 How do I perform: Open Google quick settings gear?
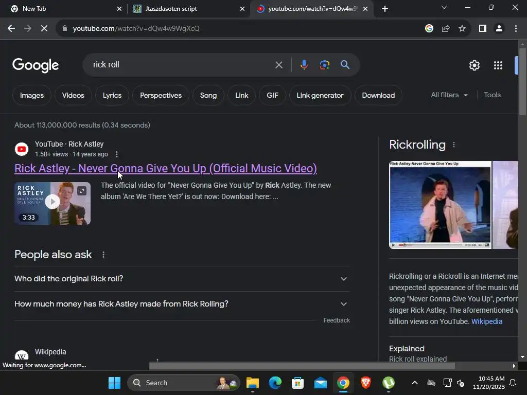pyautogui.click(x=474, y=65)
